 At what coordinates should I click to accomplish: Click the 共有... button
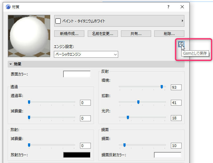pyautogui.click(x=136, y=33)
